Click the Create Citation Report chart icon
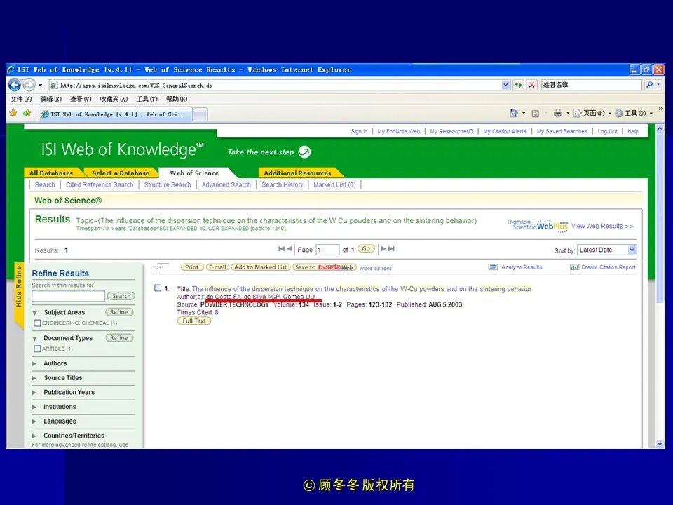This screenshot has width=673, height=505. point(574,267)
